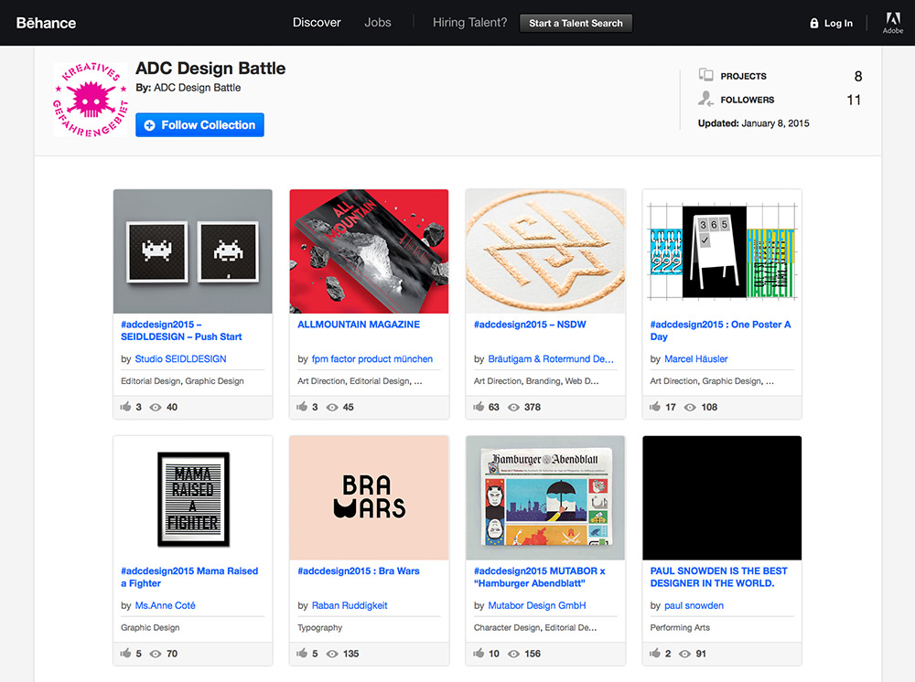Viewport: 915px width, 682px height.
Task: Open the embossed NSDW logo thumbnail
Action: (545, 251)
